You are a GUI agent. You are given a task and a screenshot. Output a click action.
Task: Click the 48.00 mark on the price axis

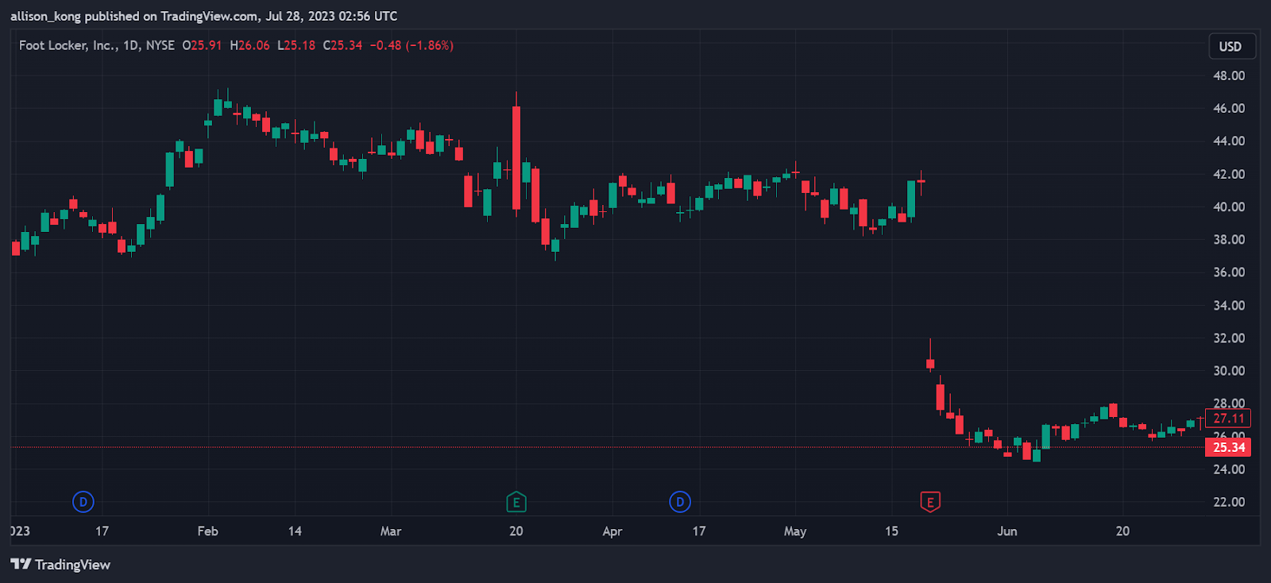[x=1229, y=76]
